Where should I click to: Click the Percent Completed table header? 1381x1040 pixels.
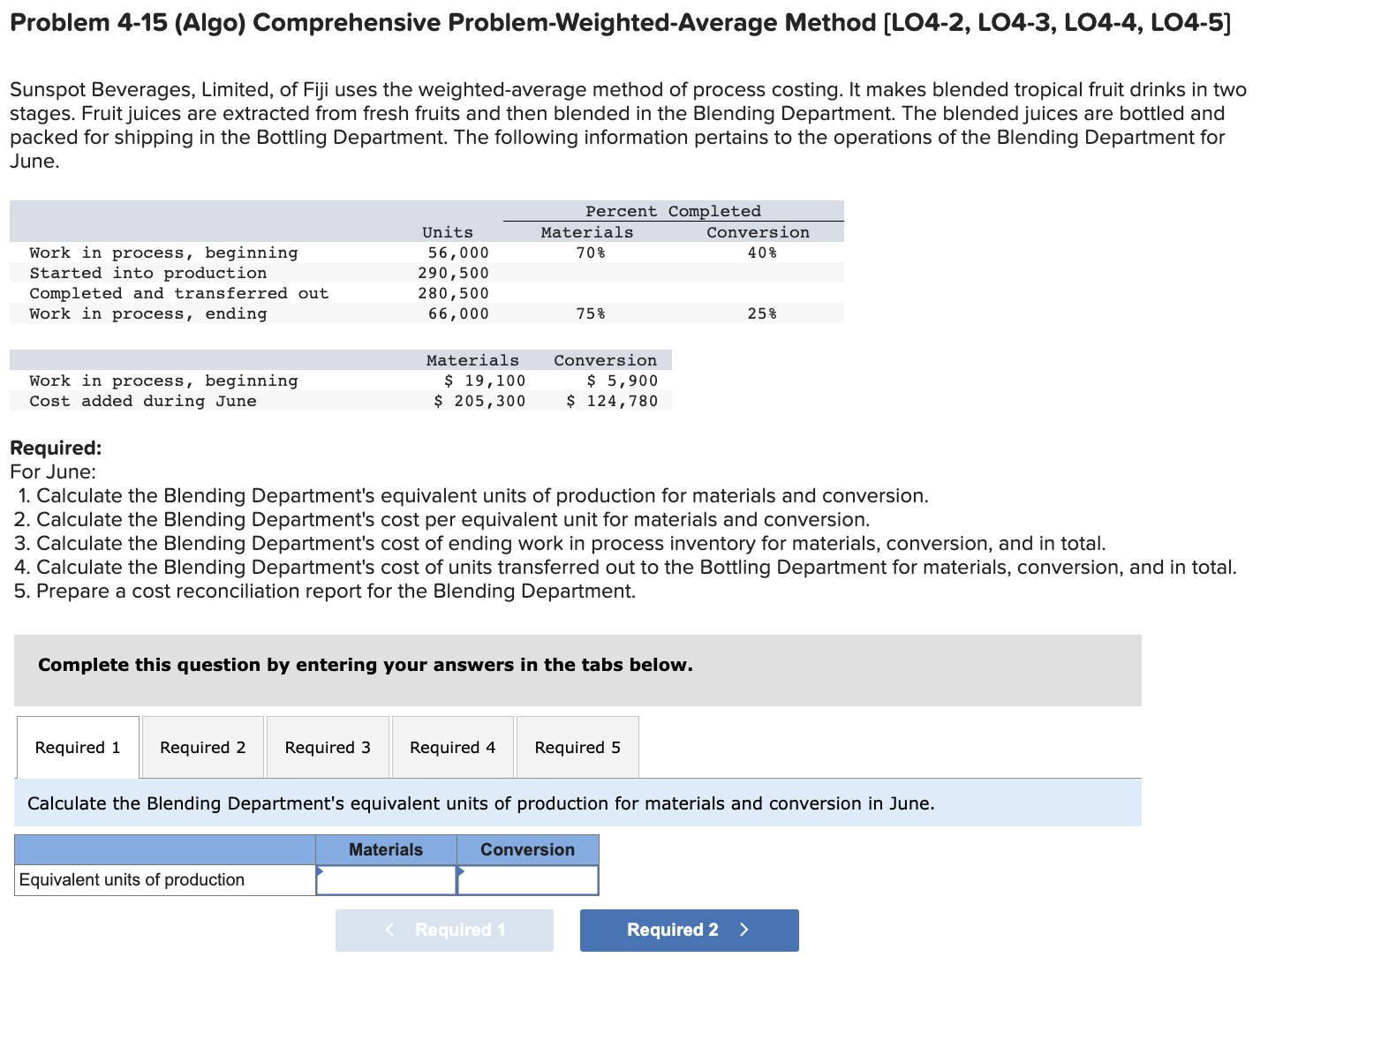673,211
